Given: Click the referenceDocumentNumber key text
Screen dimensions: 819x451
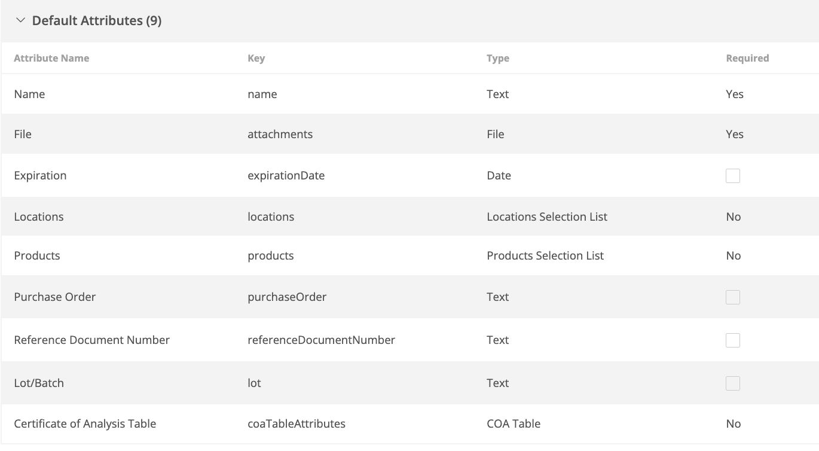Looking at the screenshot, I should [321, 340].
